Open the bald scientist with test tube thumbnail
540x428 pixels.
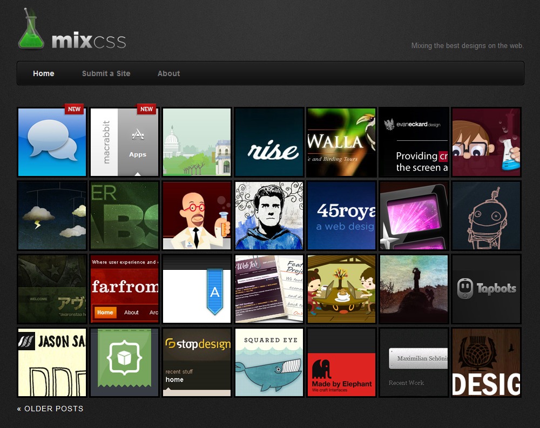pos(197,215)
